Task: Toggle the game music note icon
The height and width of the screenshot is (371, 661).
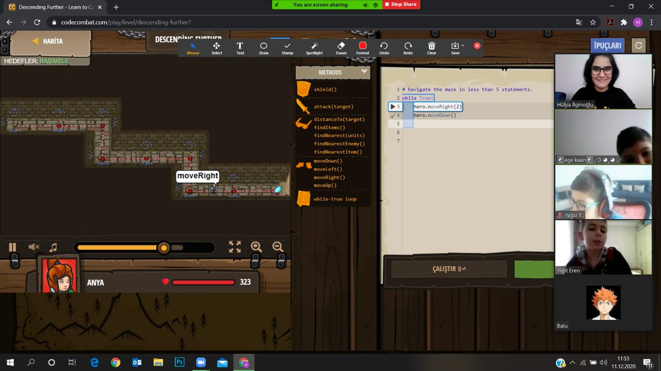Action: [53, 247]
